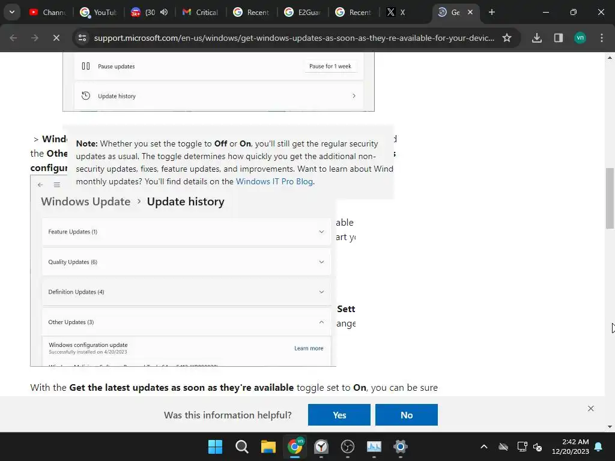Open the graph monitor taskbar app
The width and height of the screenshot is (615, 461).
click(x=374, y=447)
